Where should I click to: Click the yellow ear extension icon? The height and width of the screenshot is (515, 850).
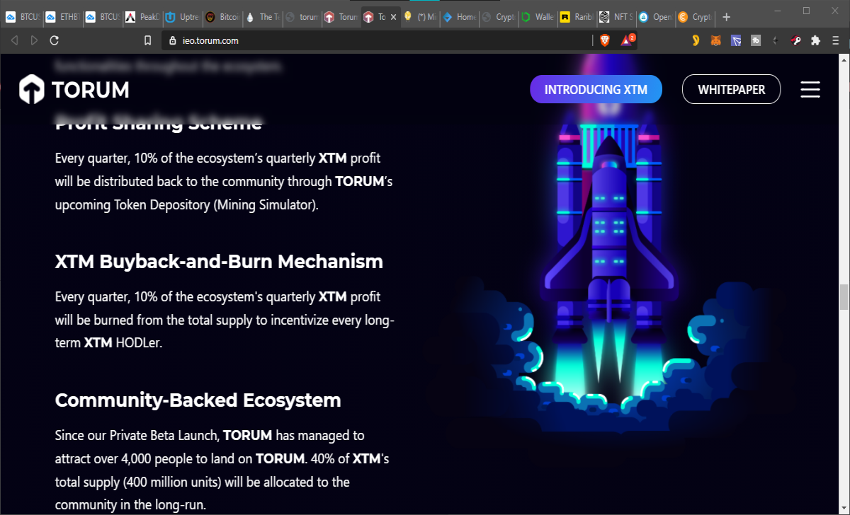tap(696, 41)
